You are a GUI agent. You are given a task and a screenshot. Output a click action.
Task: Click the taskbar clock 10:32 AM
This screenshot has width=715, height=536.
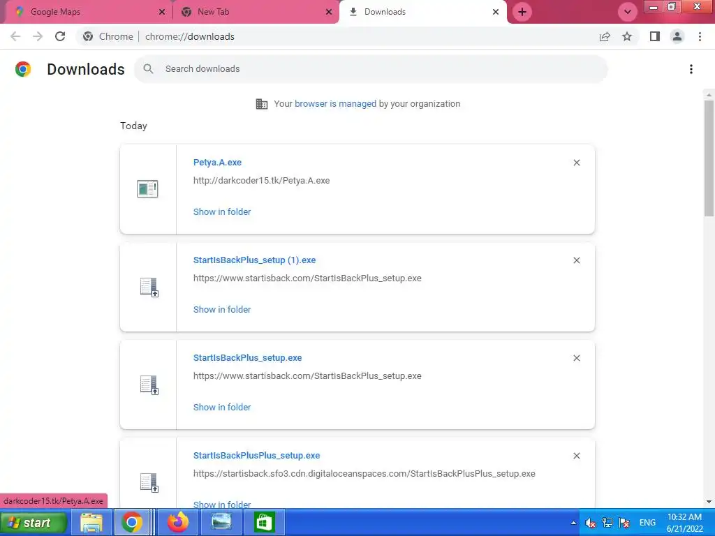pyautogui.click(x=684, y=517)
